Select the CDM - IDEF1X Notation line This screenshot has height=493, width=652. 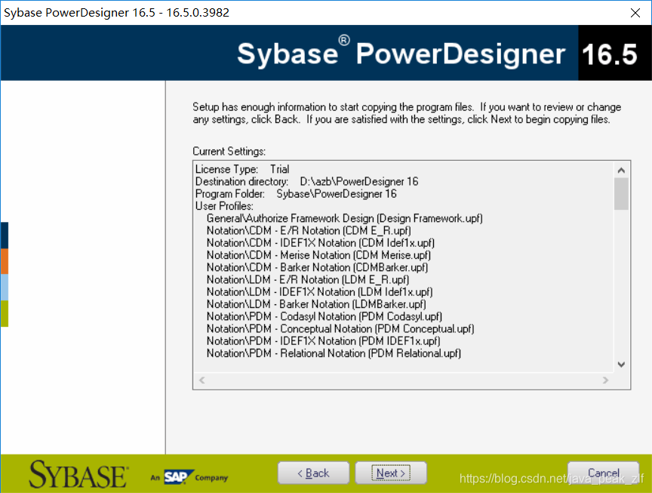pyautogui.click(x=321, y=243)
